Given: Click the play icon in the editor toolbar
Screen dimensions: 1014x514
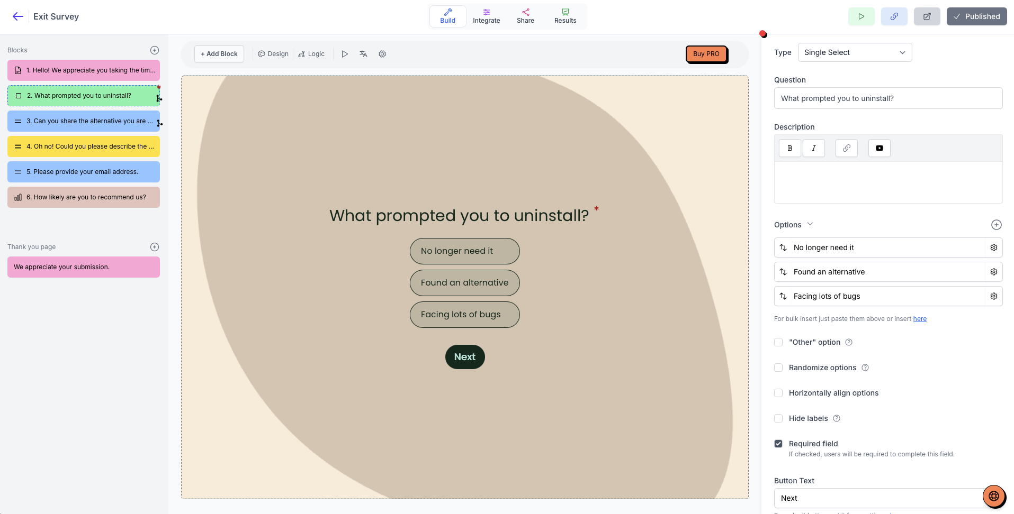Looking at the screenshot, I should tap(345, 54).
